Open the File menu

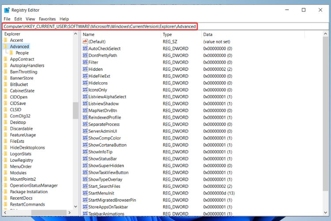(7, 19)
